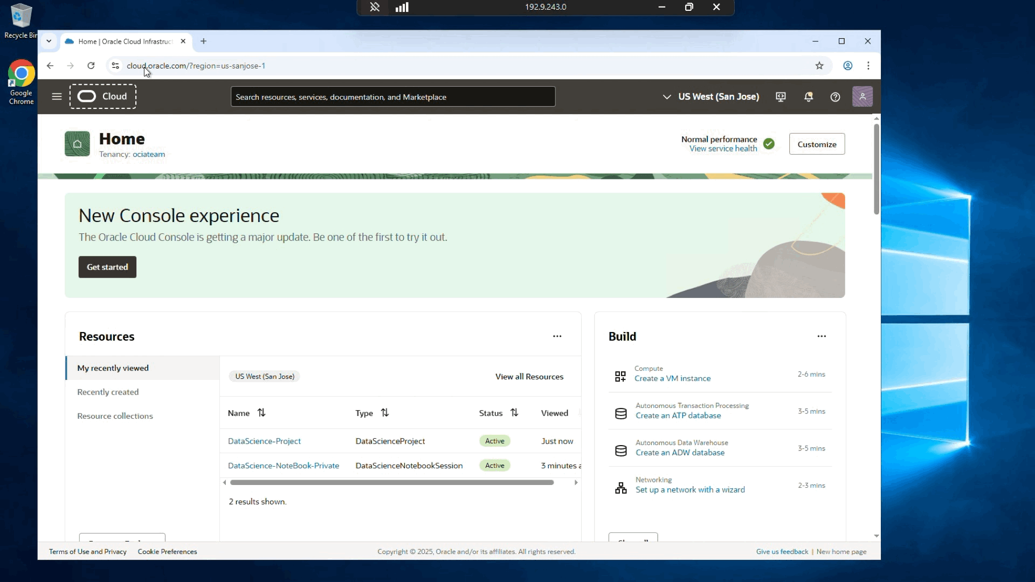Click the search resources input field
This screenshot has height=582, width=1035.
(392, 97)
